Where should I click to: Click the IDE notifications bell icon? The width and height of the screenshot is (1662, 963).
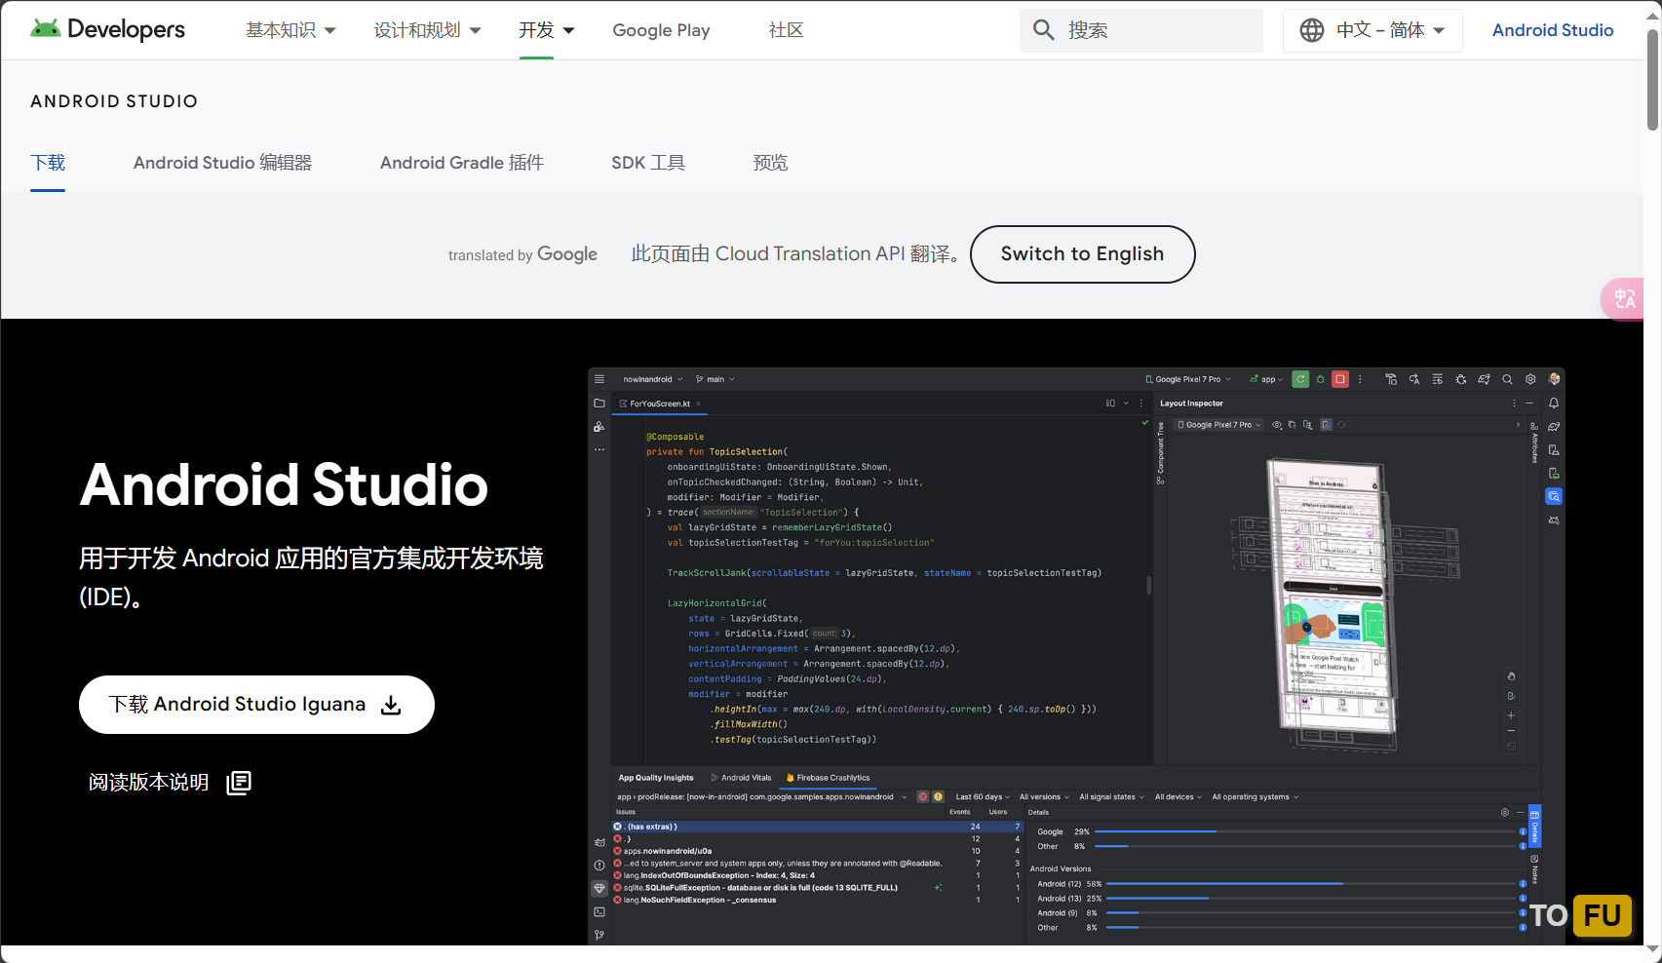tap(1554, 403)
